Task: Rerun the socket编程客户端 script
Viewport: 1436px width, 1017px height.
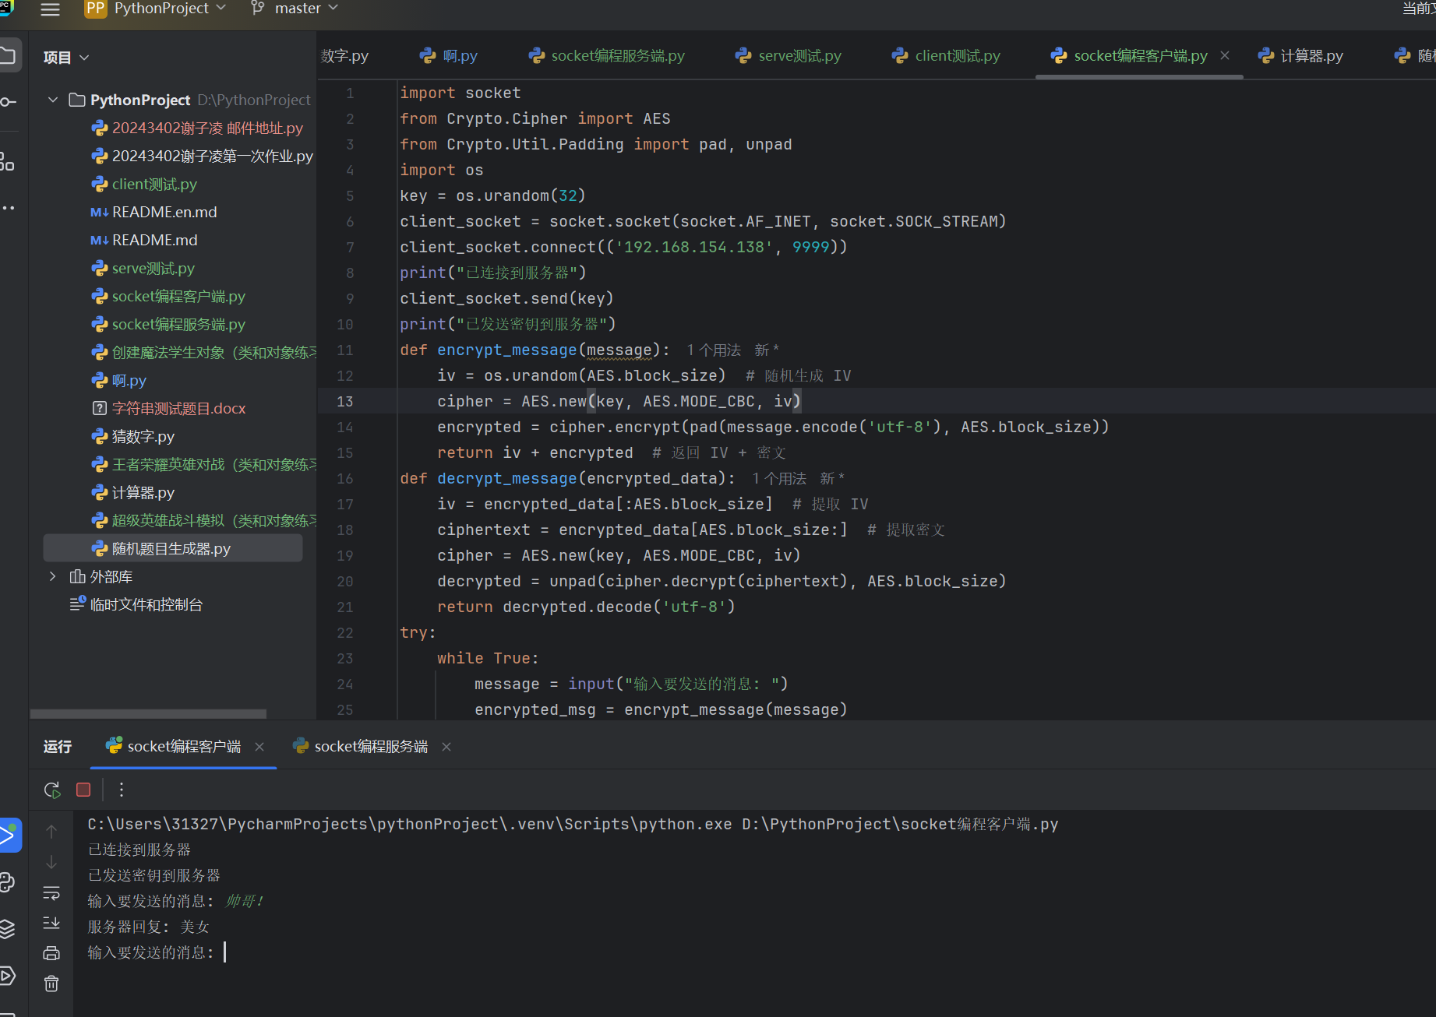Action: (x=52, y=790)
